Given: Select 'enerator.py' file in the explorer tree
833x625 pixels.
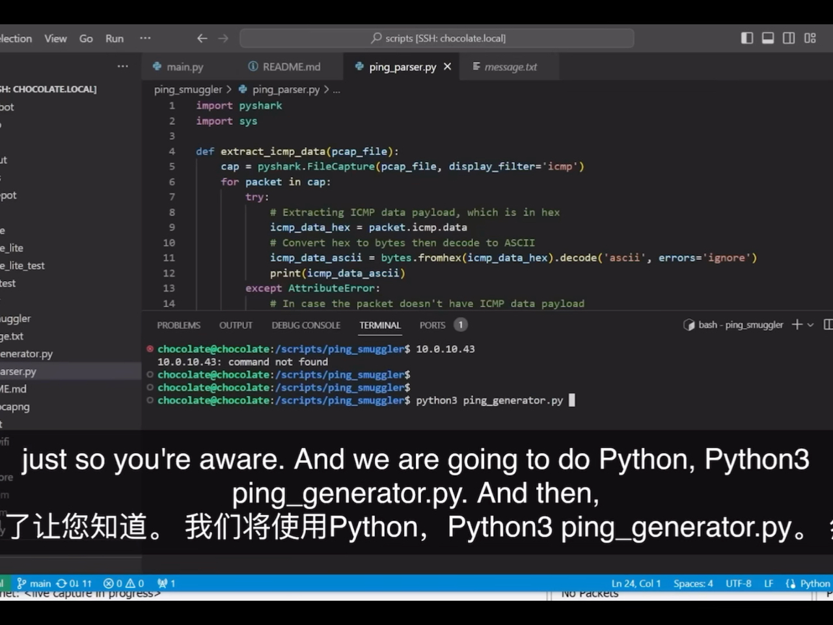Looking at the screenshot, I should (x=70, y=354).
